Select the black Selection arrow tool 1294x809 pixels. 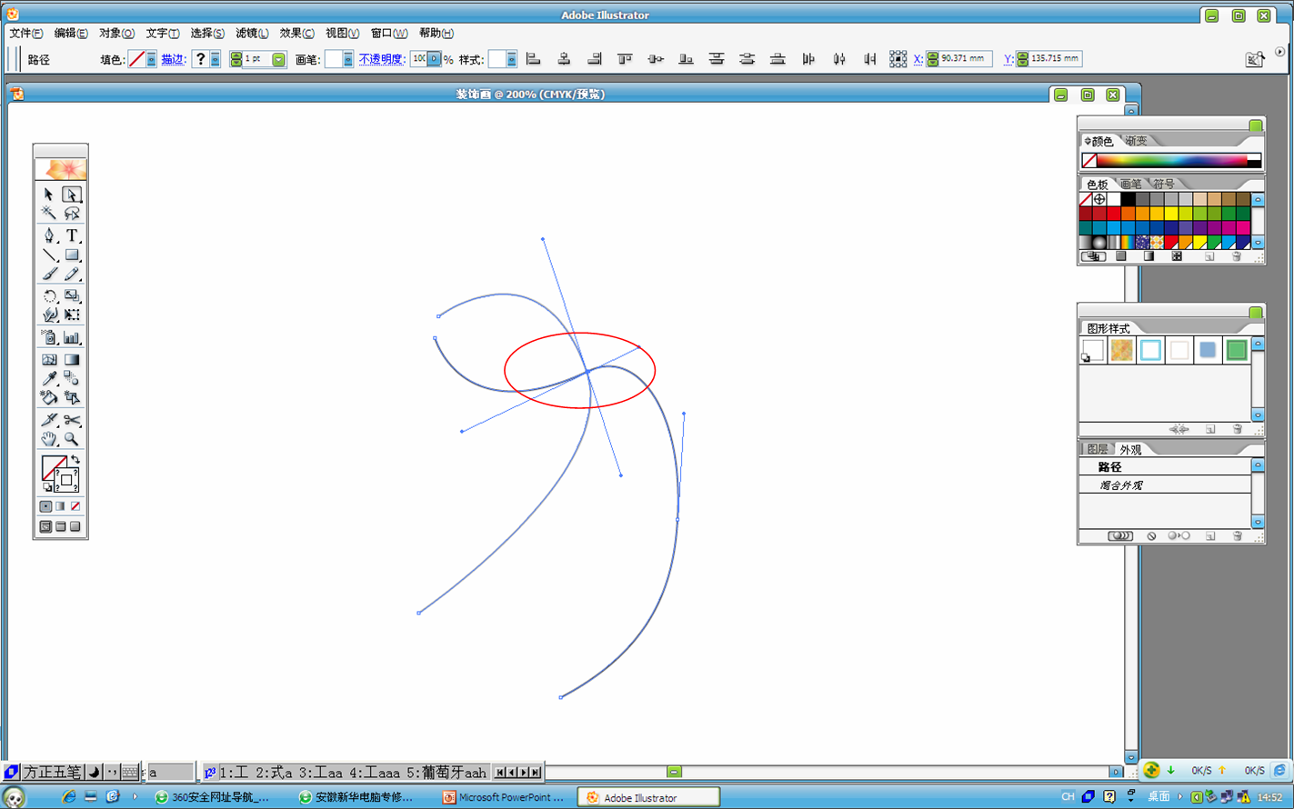[49, 195]
